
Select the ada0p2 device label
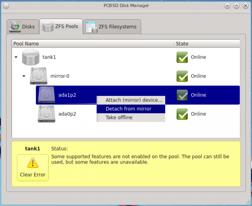pyautogui.click(x=67, y=114)
